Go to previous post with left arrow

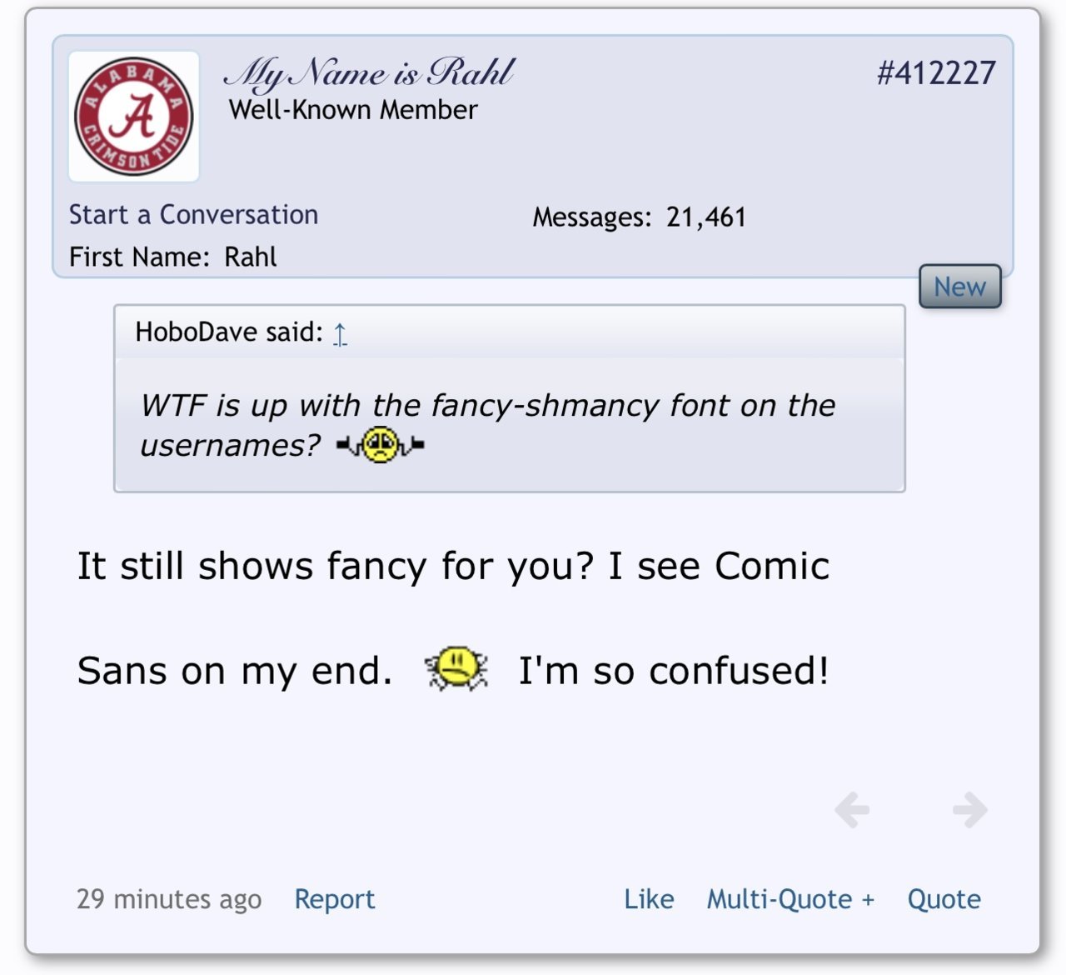point(852,810)
